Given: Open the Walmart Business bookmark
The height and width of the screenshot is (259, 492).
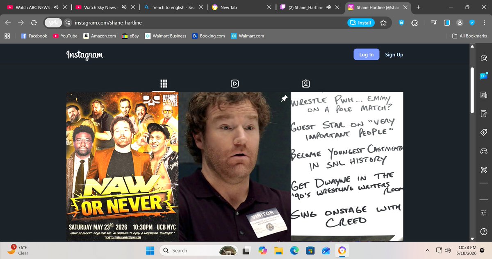Looking at the screenshot, I should tap(166, 36).
